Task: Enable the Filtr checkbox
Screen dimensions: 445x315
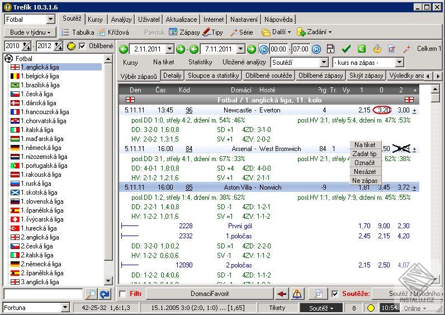Action: pyautogui.click(x=122, y=294)
